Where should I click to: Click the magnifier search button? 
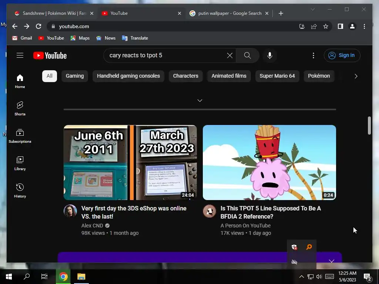coord(247,55)
